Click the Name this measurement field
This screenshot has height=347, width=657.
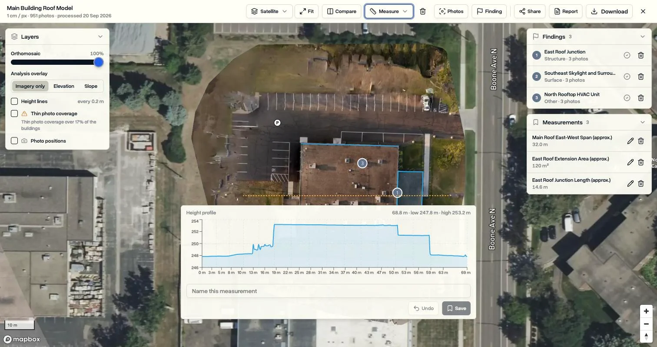(328, 291)
